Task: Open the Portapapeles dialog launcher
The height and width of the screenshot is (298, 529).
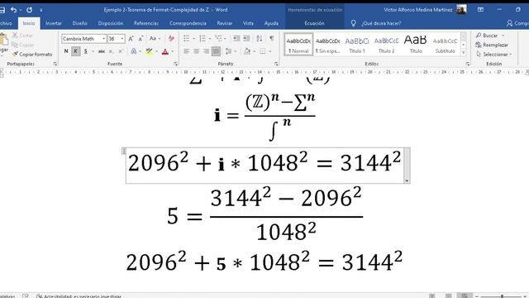Action: pos(55,64)
